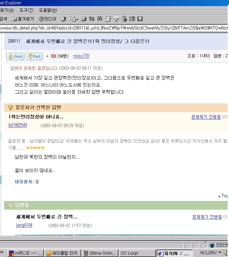
Task: Switch to Ultima Online taskbar button
Action: click(100, 253)
